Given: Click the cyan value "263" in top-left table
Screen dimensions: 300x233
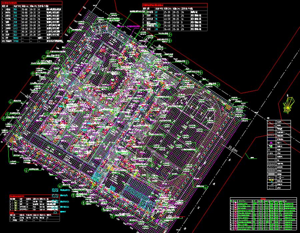Looking at the screenshot, I should (15, 25).
